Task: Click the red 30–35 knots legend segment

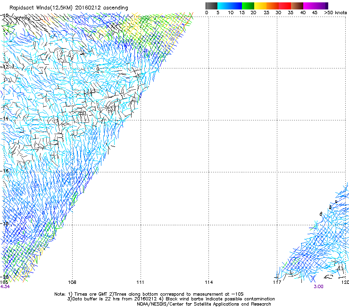Action: pos(285,6)
